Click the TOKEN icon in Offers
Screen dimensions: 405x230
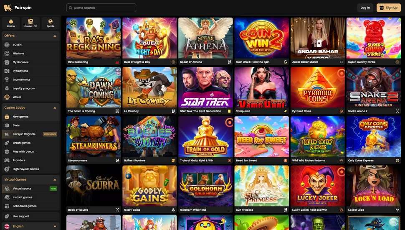(x=7, y=45)
